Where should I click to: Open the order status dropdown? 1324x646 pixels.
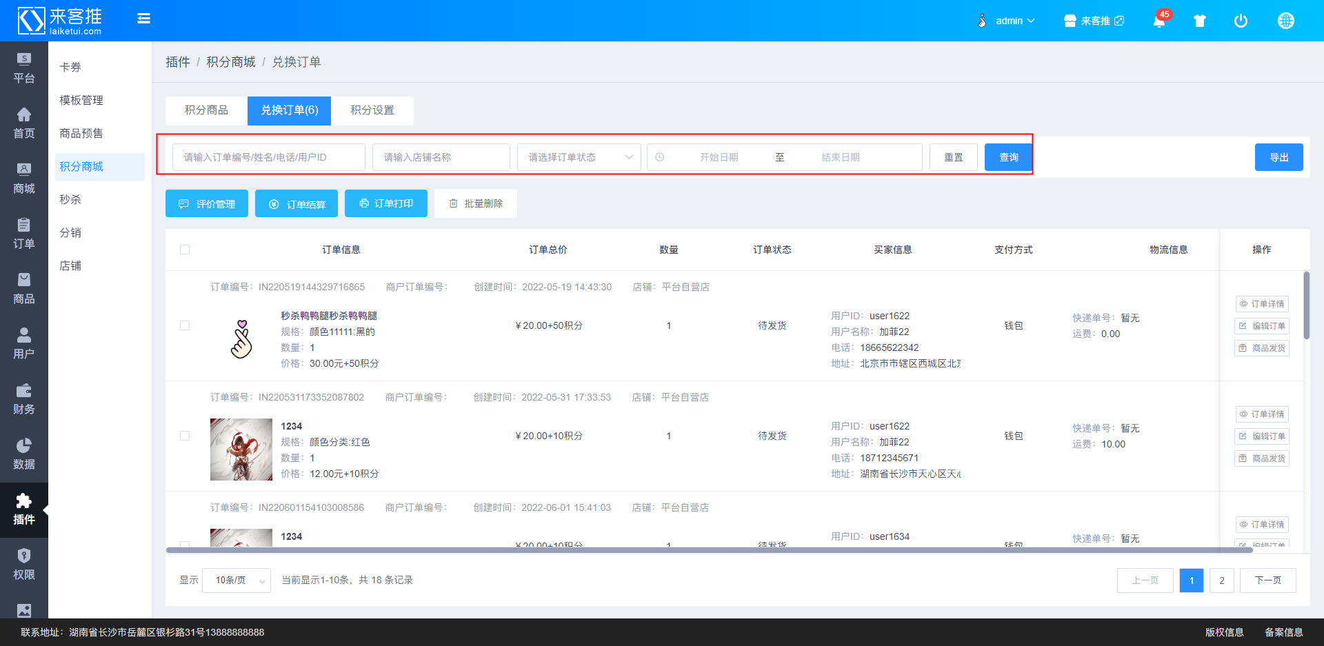[579, 157]
